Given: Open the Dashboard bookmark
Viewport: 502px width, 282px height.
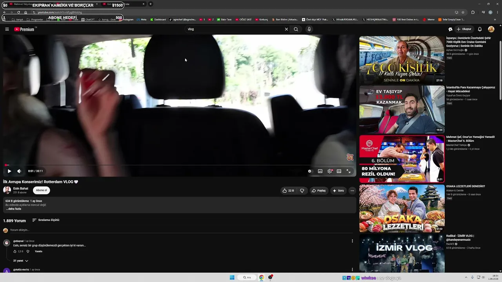Looking at the screenshot, I should coord(158,20).
